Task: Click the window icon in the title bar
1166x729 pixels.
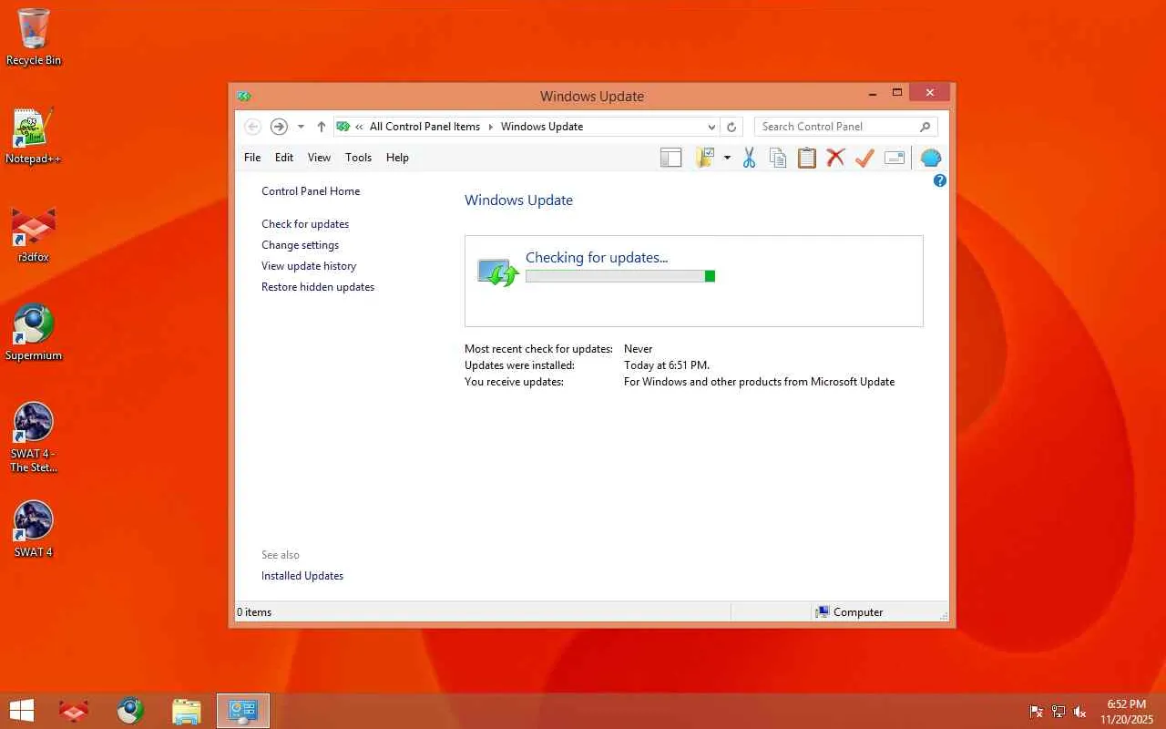Action: point(243,96)
